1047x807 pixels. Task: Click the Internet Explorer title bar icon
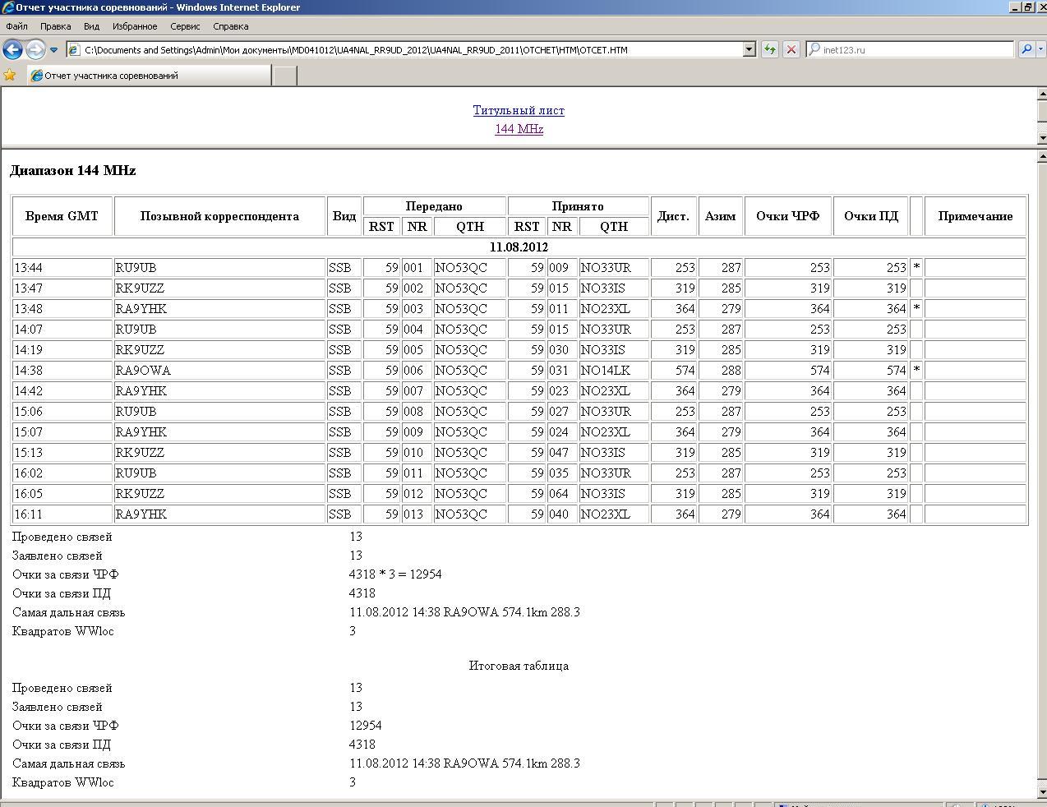8,7
